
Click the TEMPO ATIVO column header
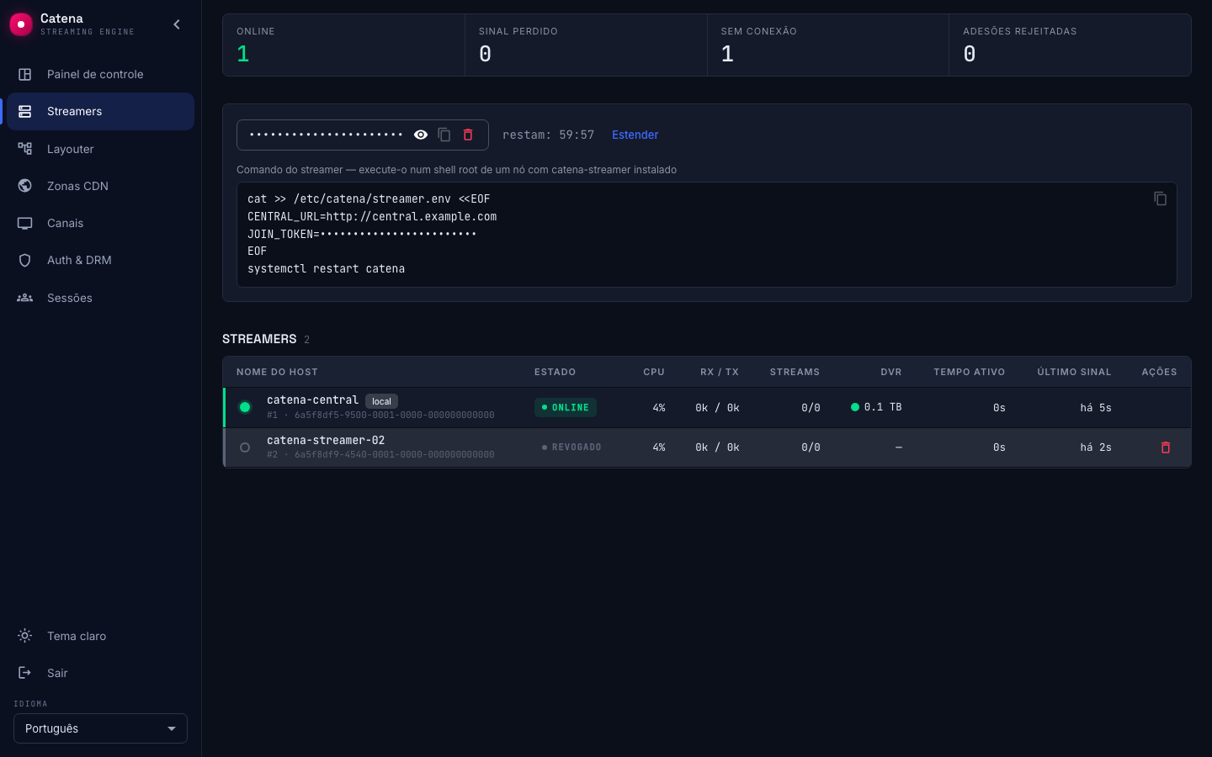pos(969,372)
